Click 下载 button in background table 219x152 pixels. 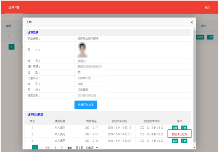[x=210, y=37]
